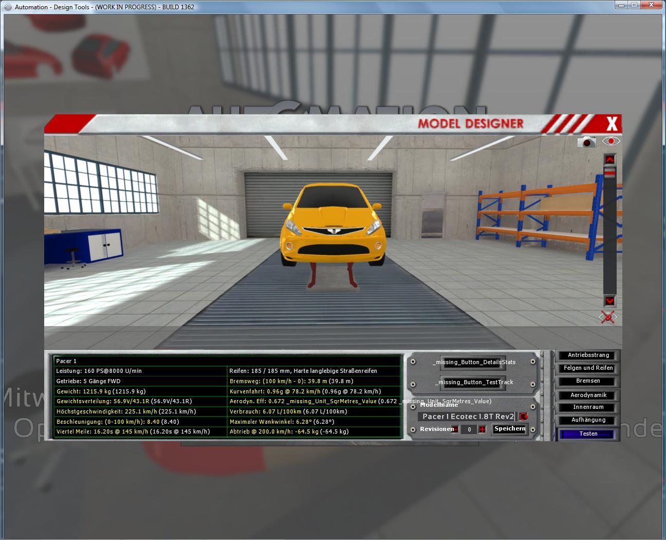Select the Aerodynamik tab

point(588,395)
